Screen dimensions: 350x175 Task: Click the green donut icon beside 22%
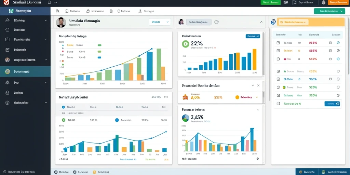(186, 44)
